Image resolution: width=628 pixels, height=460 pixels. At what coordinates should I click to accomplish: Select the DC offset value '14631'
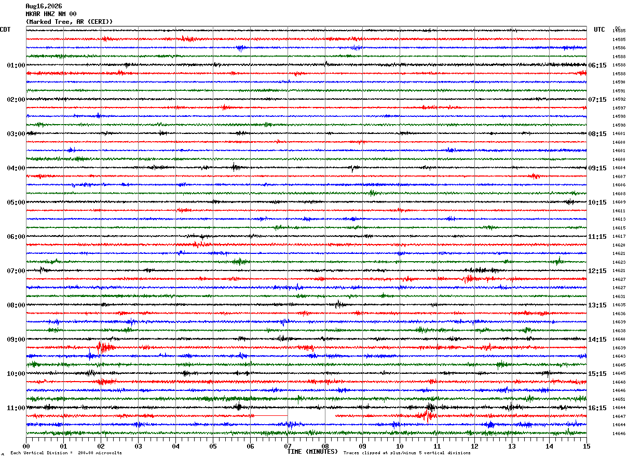tap(619, 296)
